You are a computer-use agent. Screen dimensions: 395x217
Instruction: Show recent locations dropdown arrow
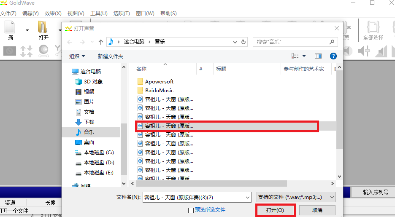tap(92, 42)
